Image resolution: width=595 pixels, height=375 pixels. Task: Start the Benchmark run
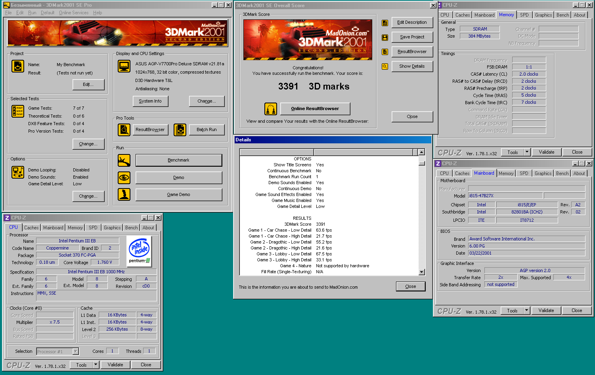179,160
